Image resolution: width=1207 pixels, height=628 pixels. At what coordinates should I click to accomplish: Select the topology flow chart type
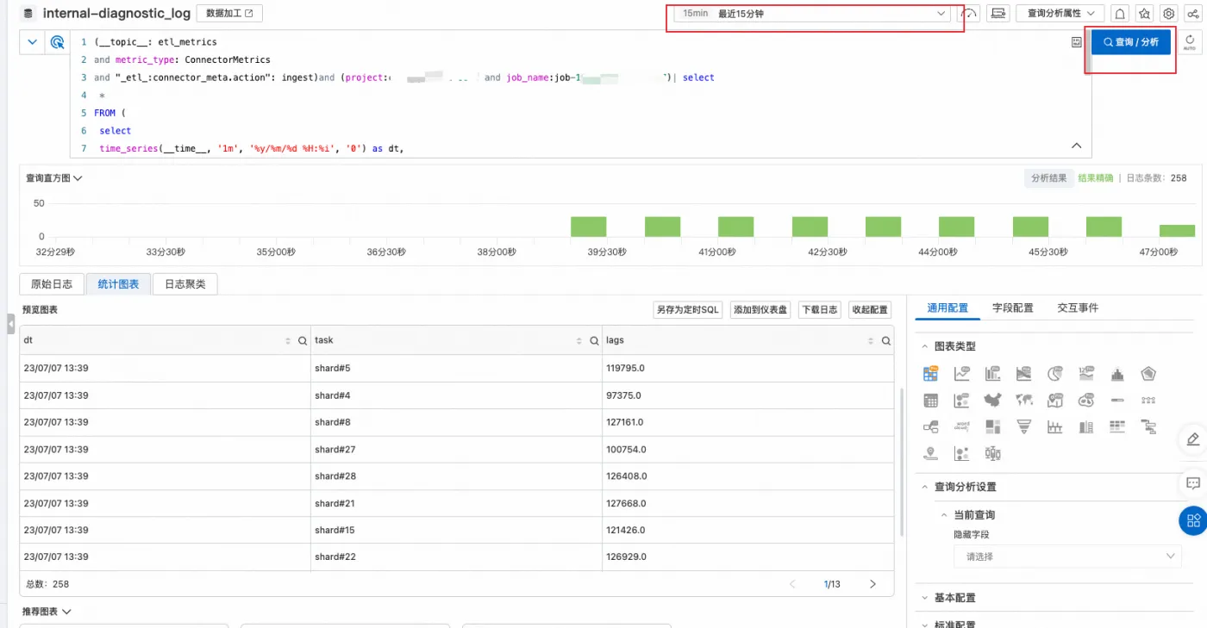coord(930,426)
